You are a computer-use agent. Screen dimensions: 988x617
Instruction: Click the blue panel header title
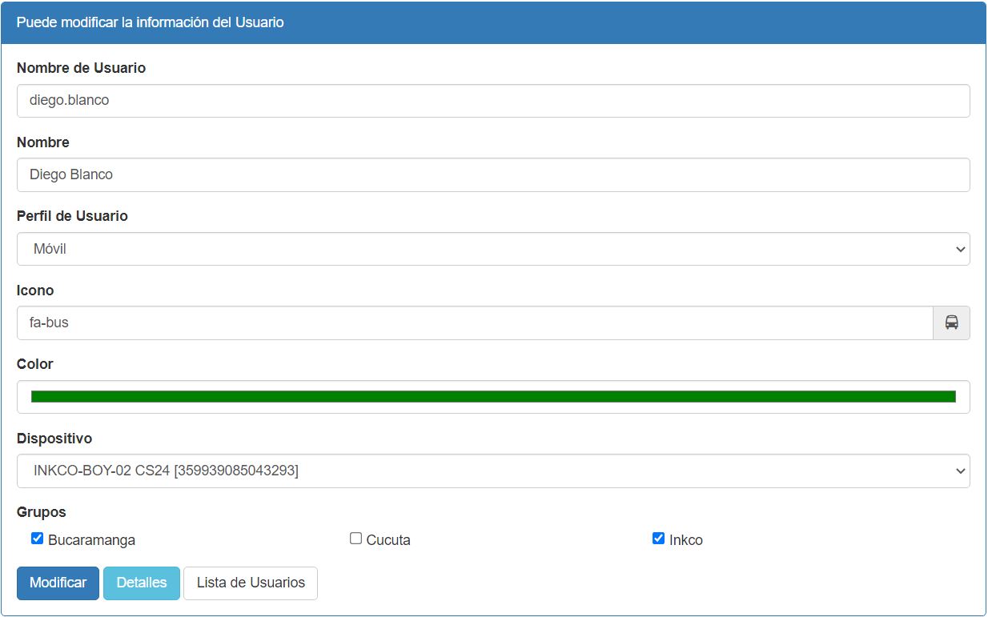[x=151, y=22]
